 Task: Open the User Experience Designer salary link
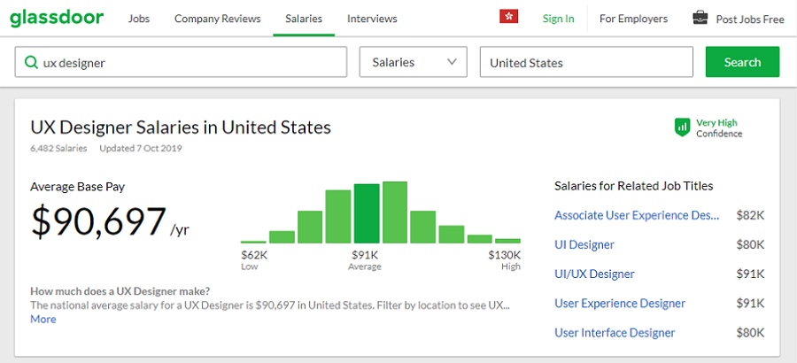(x=620, y=304)
